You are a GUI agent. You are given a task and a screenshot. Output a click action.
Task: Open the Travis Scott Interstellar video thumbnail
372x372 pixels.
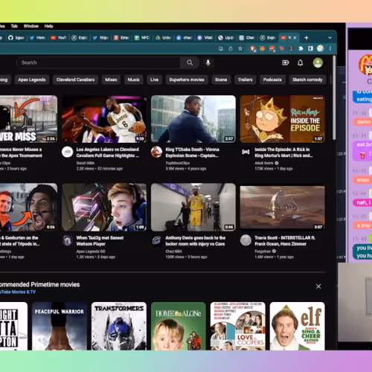click(282, 207)
